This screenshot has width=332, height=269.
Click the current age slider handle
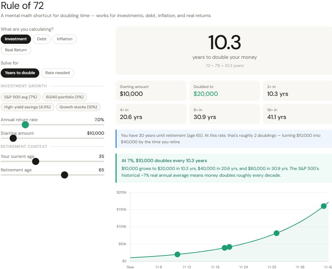(36, 161)
